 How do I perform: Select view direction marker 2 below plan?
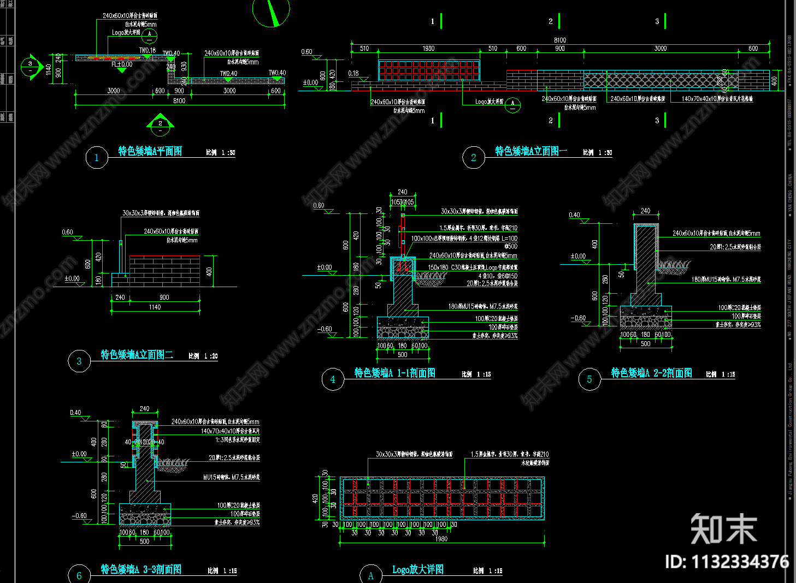(160, 125)
